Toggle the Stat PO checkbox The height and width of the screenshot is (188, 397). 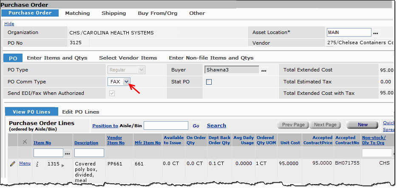point(209,82)
